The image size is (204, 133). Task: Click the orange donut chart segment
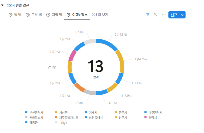[79, 87]
